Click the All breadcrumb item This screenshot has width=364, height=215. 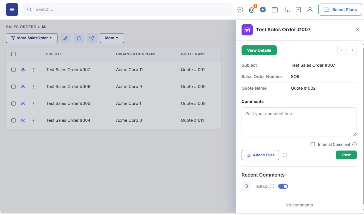pos(44,27)
